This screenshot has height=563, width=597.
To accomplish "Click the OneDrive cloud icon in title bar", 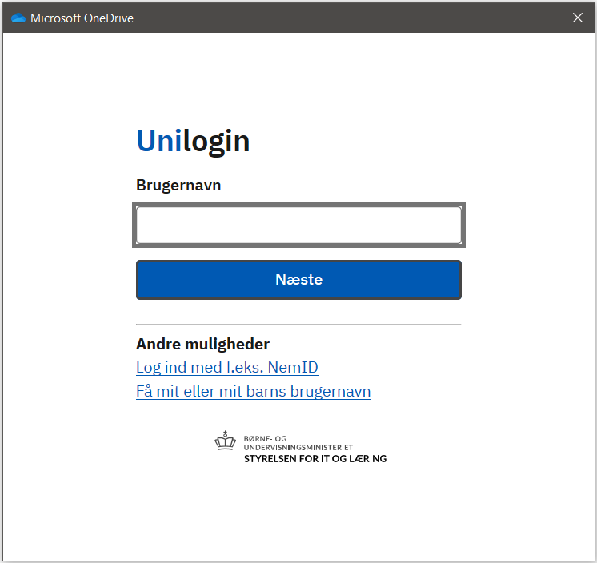I will pyautogui.click(x=18, y=18).
